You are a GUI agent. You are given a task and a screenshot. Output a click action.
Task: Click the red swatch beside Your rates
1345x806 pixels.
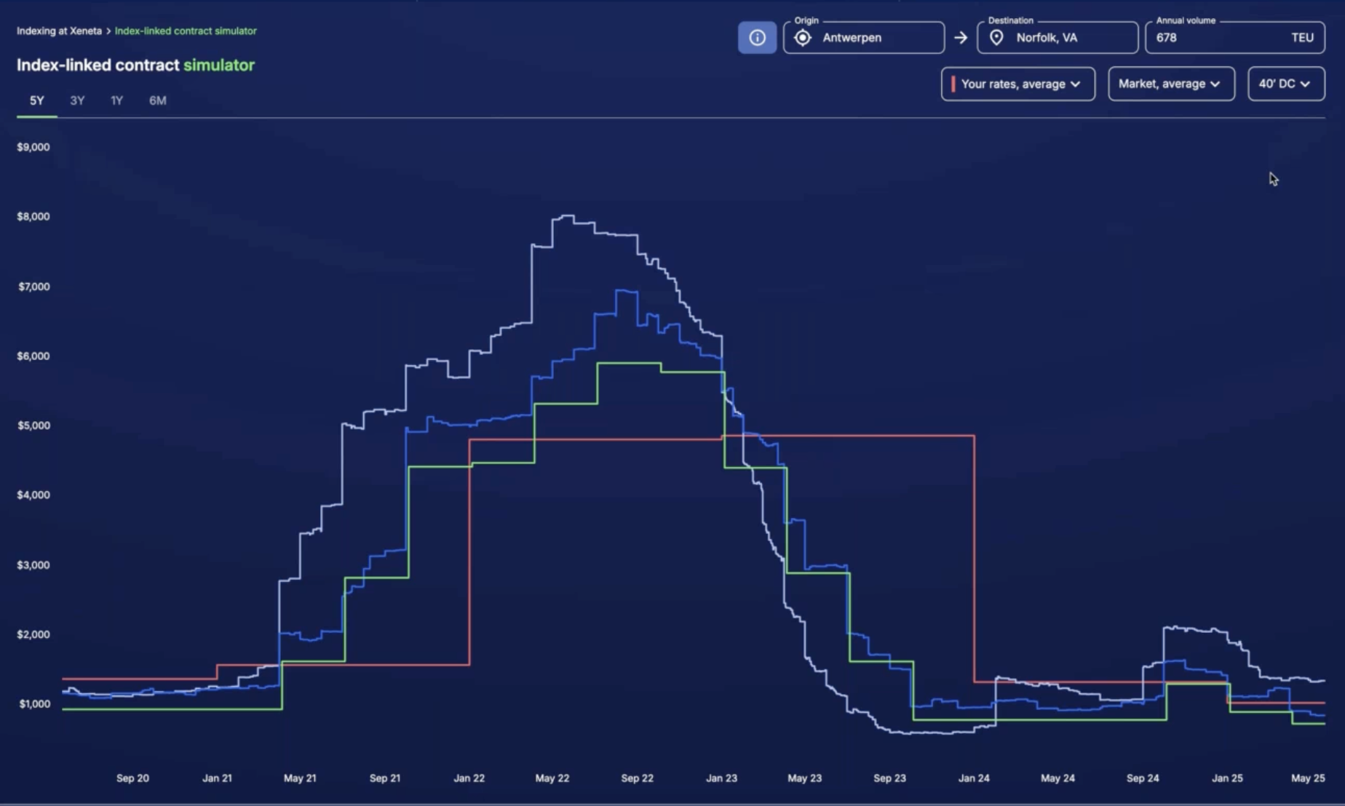[x=953, y=84]
